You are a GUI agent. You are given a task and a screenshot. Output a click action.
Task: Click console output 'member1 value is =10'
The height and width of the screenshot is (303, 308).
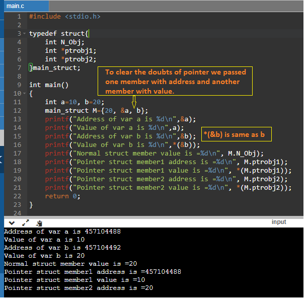point(74,280)
